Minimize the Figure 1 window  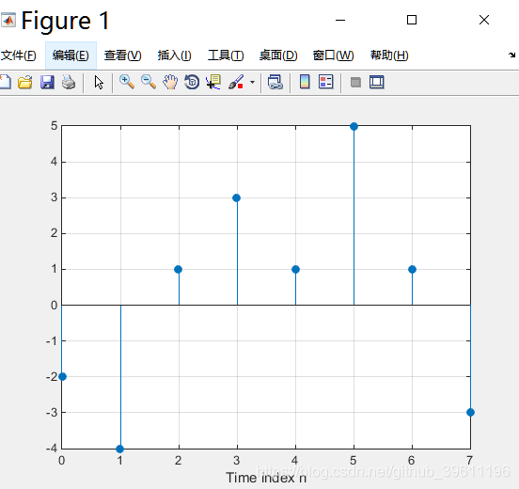[340, 20]
